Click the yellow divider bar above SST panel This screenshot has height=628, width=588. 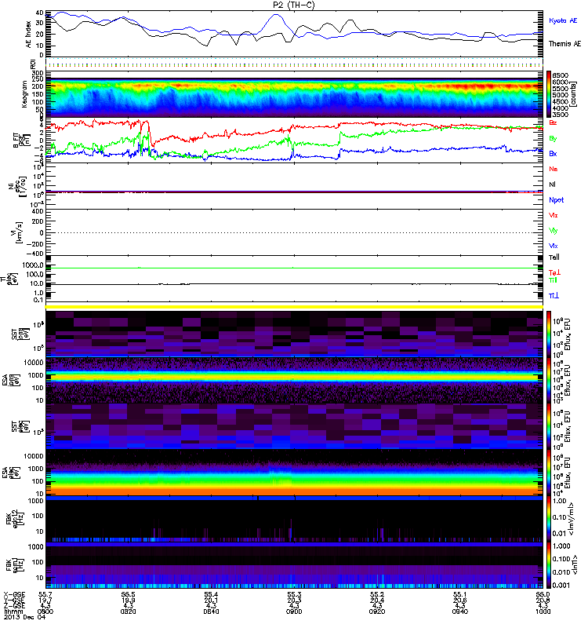pos(294,307)
